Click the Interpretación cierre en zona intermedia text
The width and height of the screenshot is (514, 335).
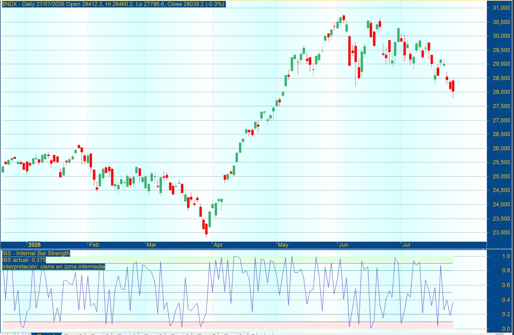(x=53, y=267)
